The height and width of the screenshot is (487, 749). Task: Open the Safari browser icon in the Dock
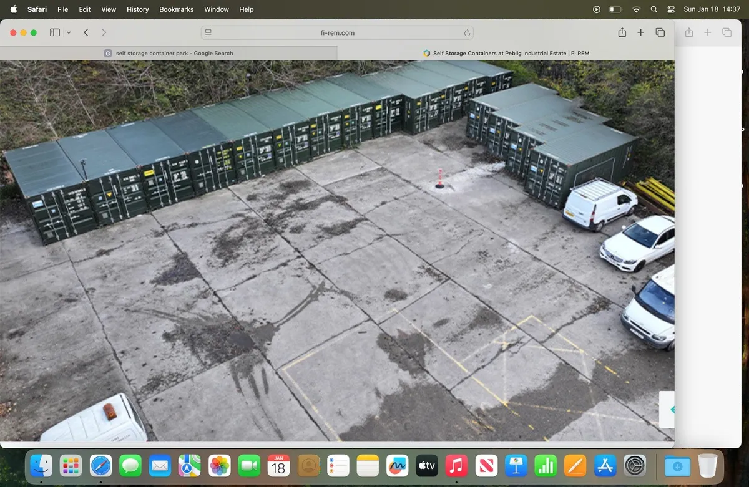pyautogui.click(x=100, y=466)
